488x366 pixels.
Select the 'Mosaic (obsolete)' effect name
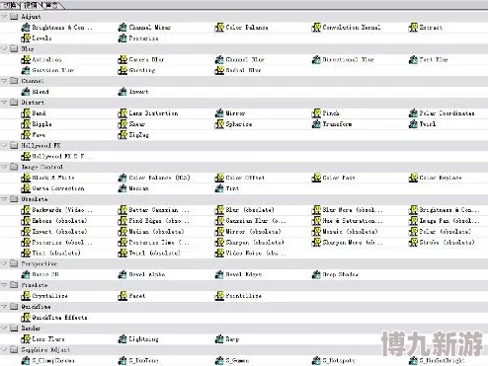tap(350, 232)
